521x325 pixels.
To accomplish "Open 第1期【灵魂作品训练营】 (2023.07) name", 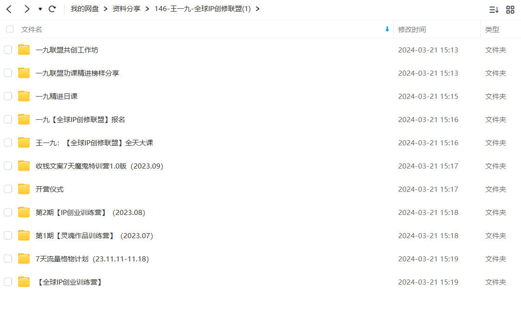I will click(95, 236).
